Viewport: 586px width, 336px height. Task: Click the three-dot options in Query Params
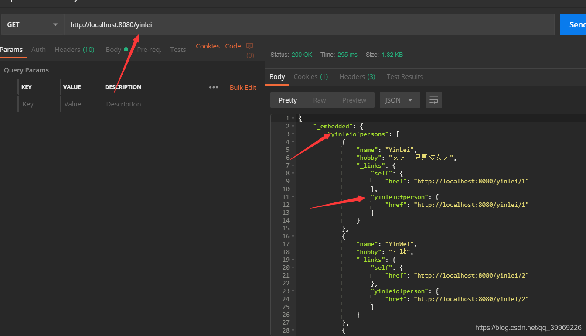click(213, 87)
